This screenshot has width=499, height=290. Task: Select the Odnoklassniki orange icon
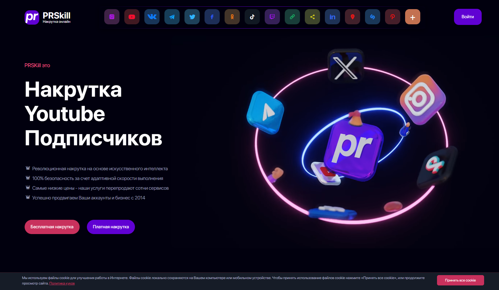232,17
